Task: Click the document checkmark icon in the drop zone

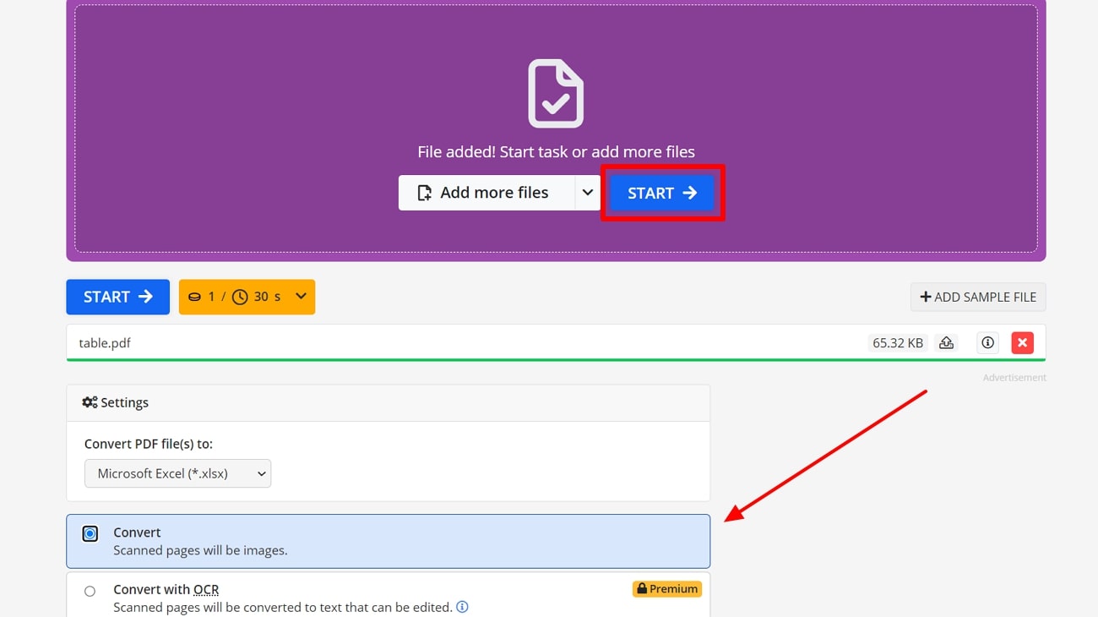Action: [x=556, y=93]
